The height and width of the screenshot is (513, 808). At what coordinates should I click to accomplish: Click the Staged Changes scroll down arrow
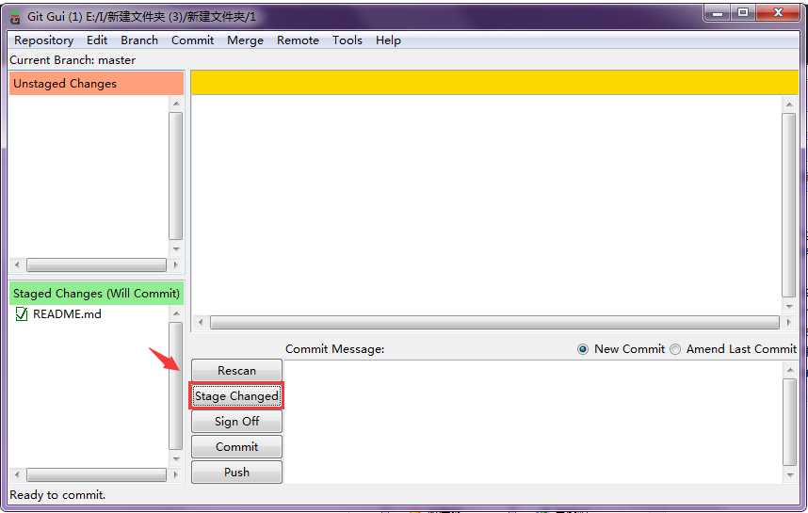(176, 458)
